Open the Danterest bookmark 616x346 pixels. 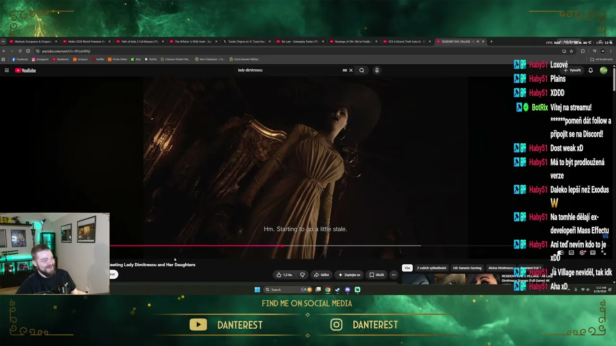61,60
